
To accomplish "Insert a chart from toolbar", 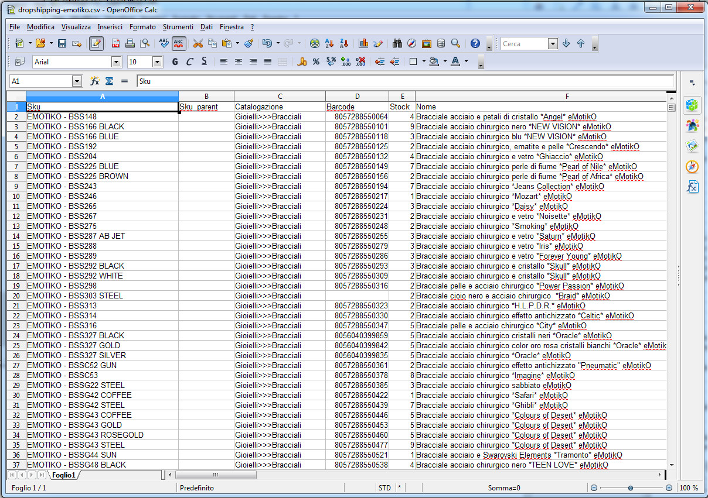I will (x=363, y=44).
